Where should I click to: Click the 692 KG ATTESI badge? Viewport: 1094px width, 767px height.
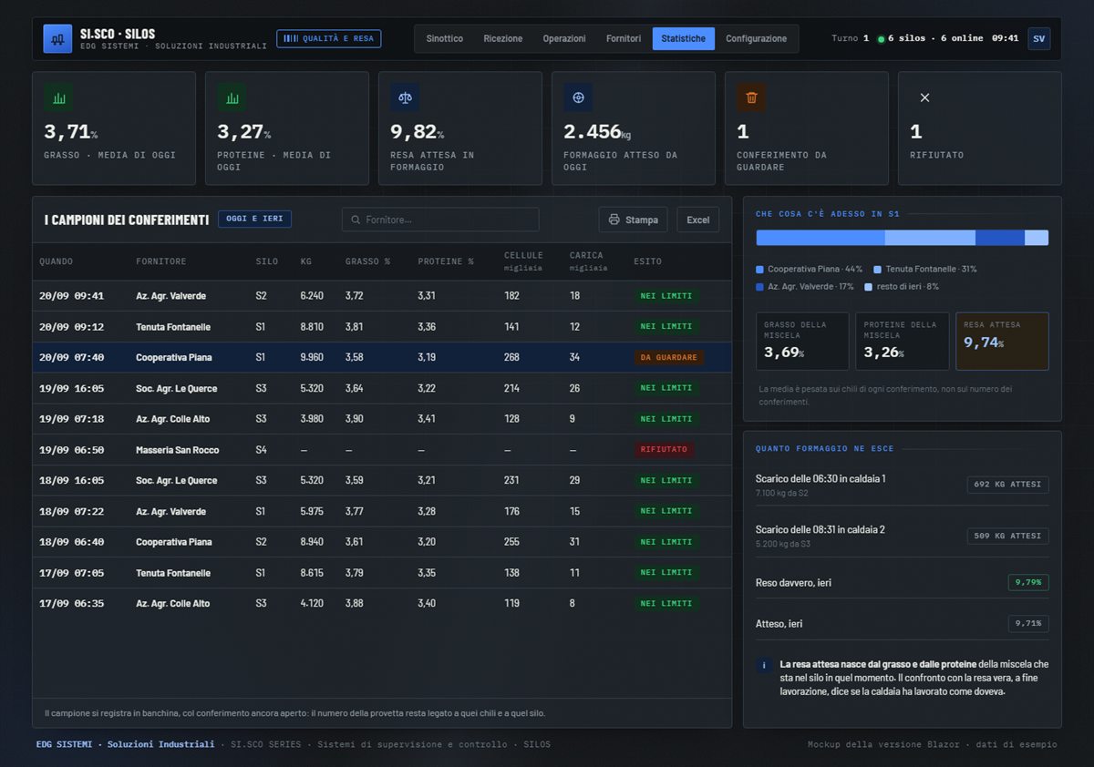click(1007, 485)
